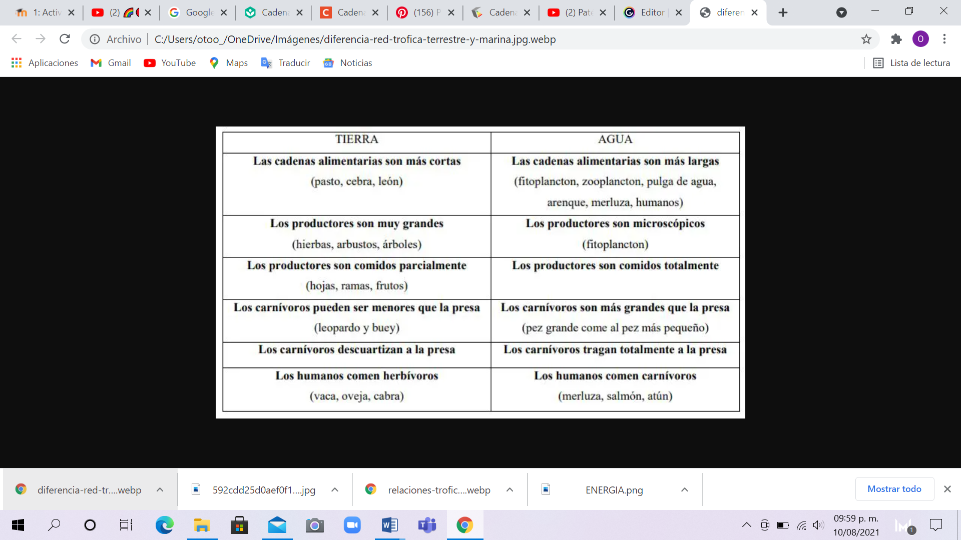Open the browser Extensions panel

tap(896, 38)
